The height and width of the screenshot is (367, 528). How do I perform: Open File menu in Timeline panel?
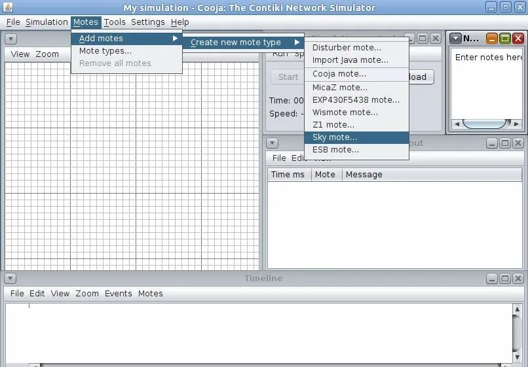click(x=17, y=294)
